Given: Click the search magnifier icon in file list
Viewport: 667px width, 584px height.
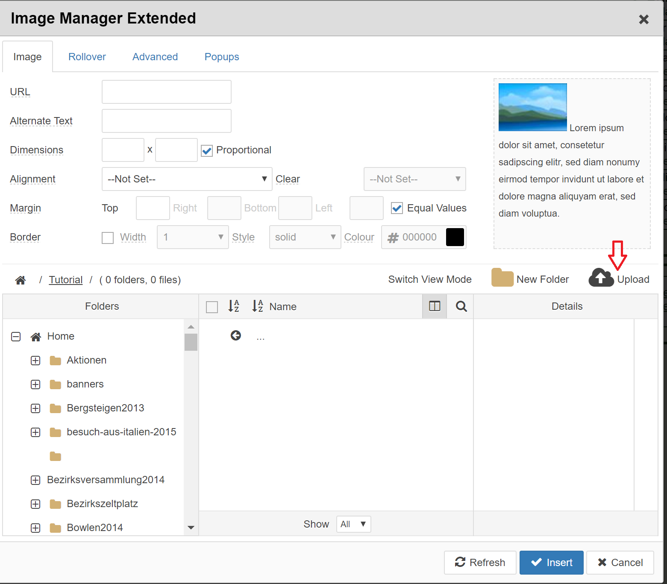Looking at the screenshot, I should coord(461,306).
